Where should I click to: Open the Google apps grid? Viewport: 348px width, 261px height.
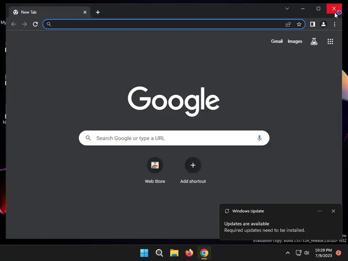[x=330, y=41]
